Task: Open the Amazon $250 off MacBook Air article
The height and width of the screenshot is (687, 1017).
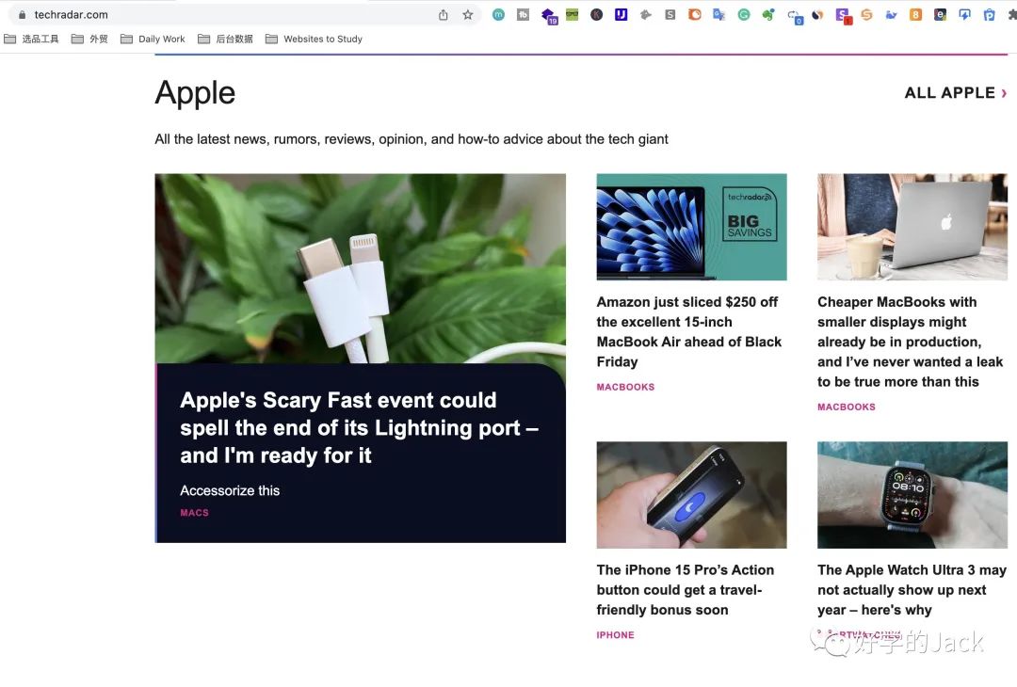Action: tap(688, 332)
